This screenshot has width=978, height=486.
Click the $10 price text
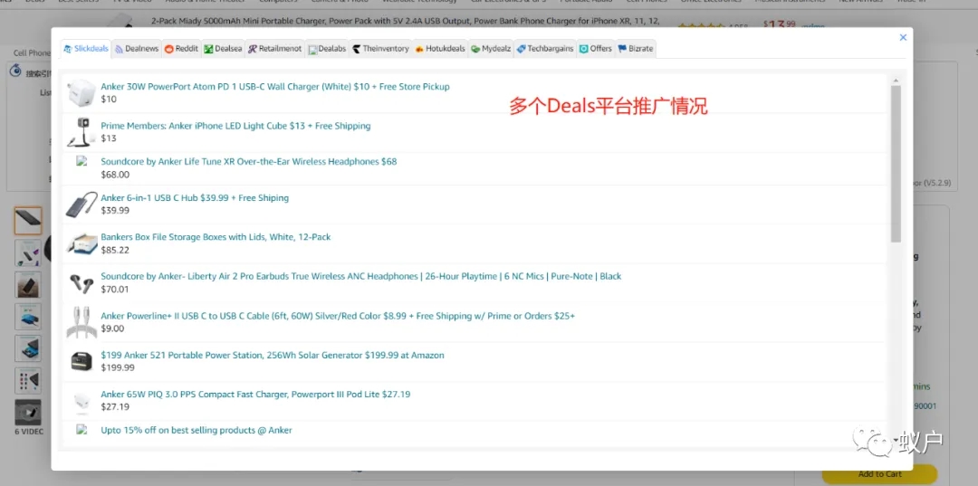click(x=109, y=99)
